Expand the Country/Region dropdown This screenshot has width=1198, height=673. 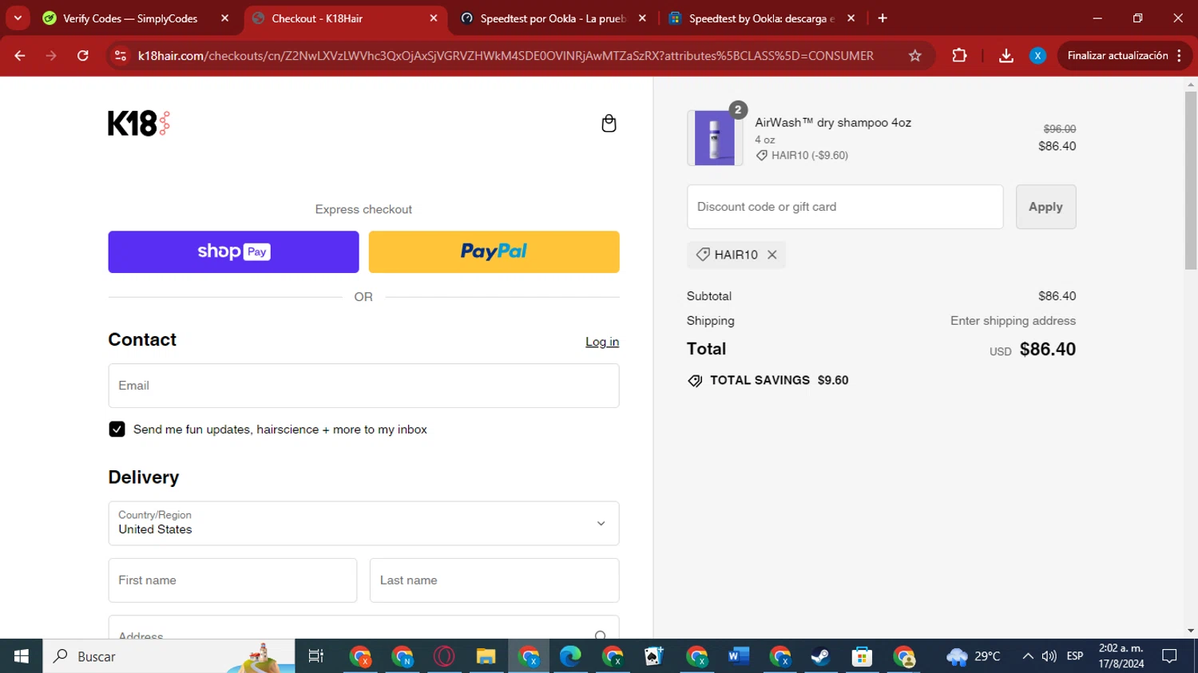click(363, 524)
